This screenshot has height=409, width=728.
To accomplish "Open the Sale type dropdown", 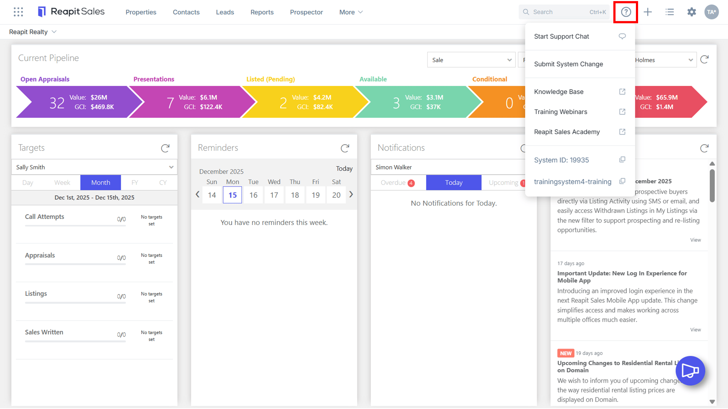I will coord(471,60).
